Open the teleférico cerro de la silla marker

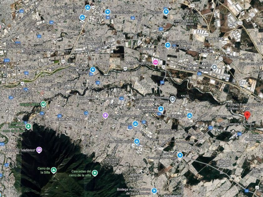(x=28, y=126)
